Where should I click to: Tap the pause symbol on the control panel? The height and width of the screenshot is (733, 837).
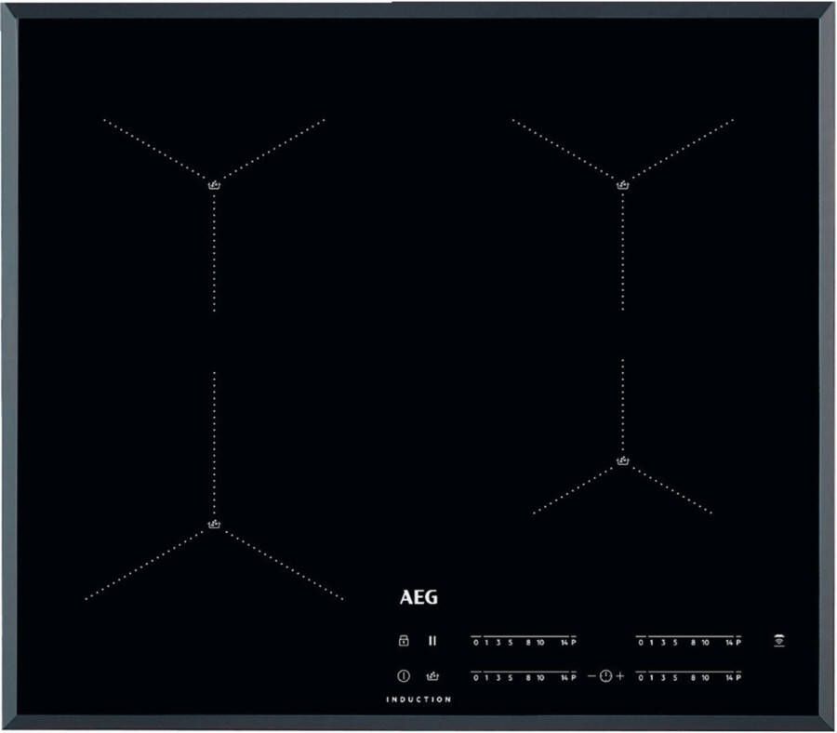(432, 641)
